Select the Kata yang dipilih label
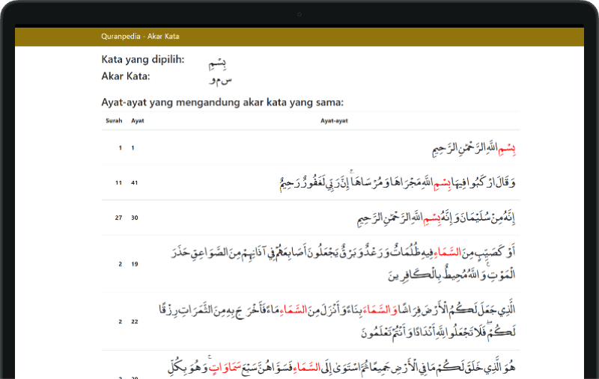The width and height of the screenshot is (599, 379). [143, 60]
